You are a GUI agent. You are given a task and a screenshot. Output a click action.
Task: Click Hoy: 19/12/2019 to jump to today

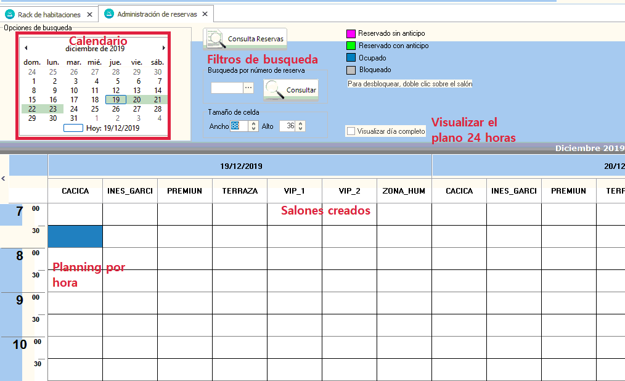point(113,128)
